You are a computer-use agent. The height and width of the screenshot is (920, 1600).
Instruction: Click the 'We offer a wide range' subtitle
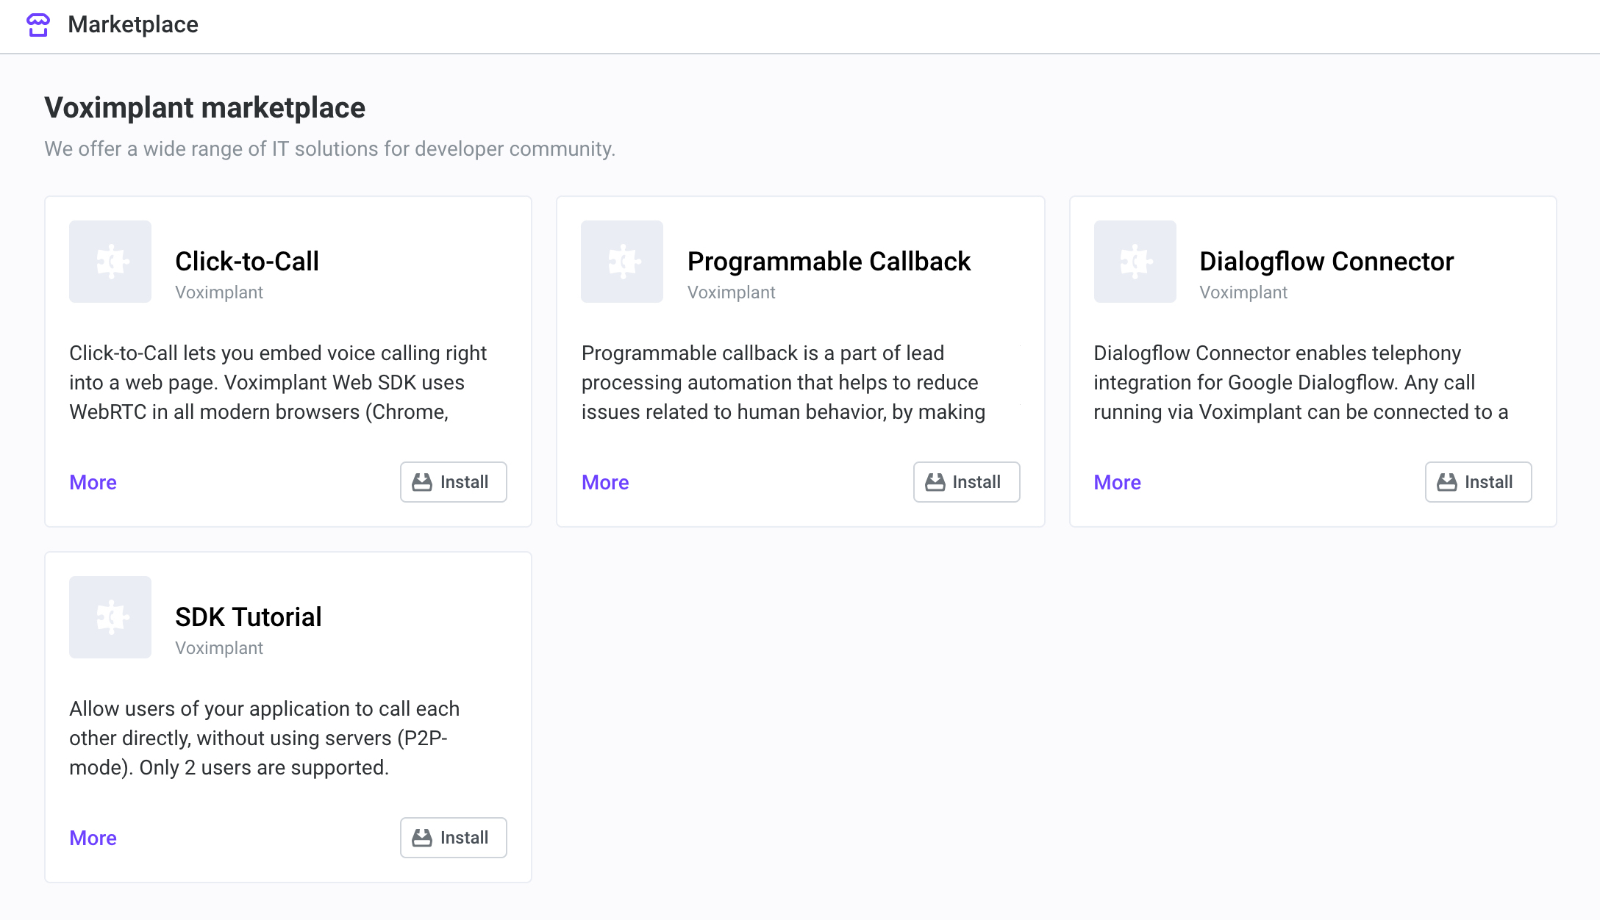[330, 149]
